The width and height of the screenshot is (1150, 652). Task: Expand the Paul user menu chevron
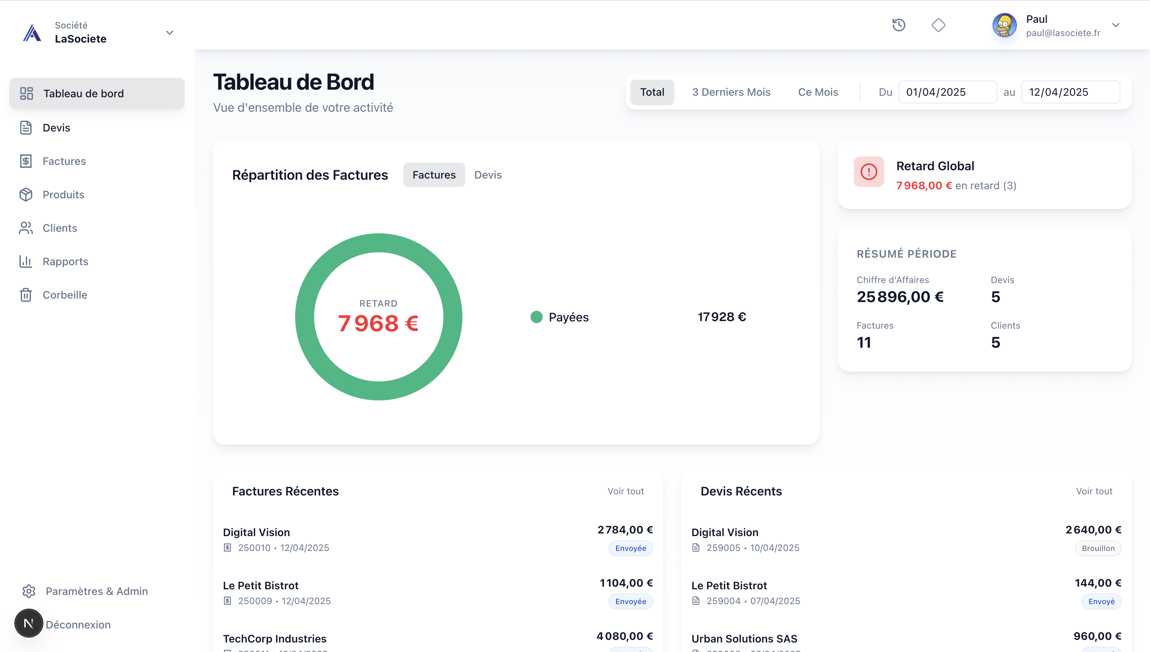[x=1115, y=25]
